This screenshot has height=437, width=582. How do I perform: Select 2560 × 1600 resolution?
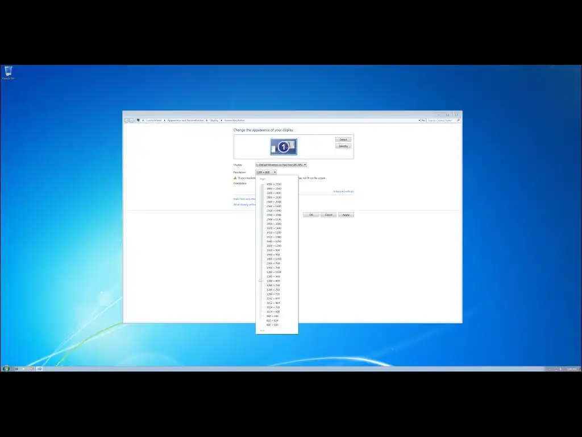tap(274, 206)
